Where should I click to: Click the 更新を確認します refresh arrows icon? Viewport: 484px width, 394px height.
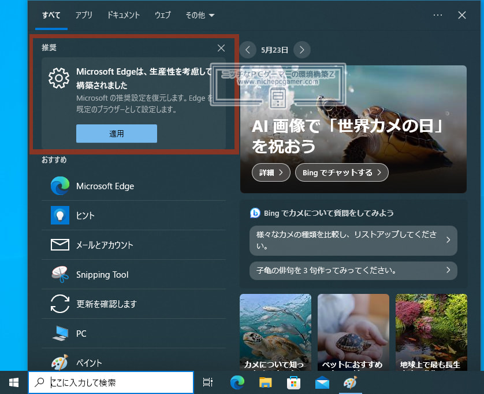(x=60, y=304)
